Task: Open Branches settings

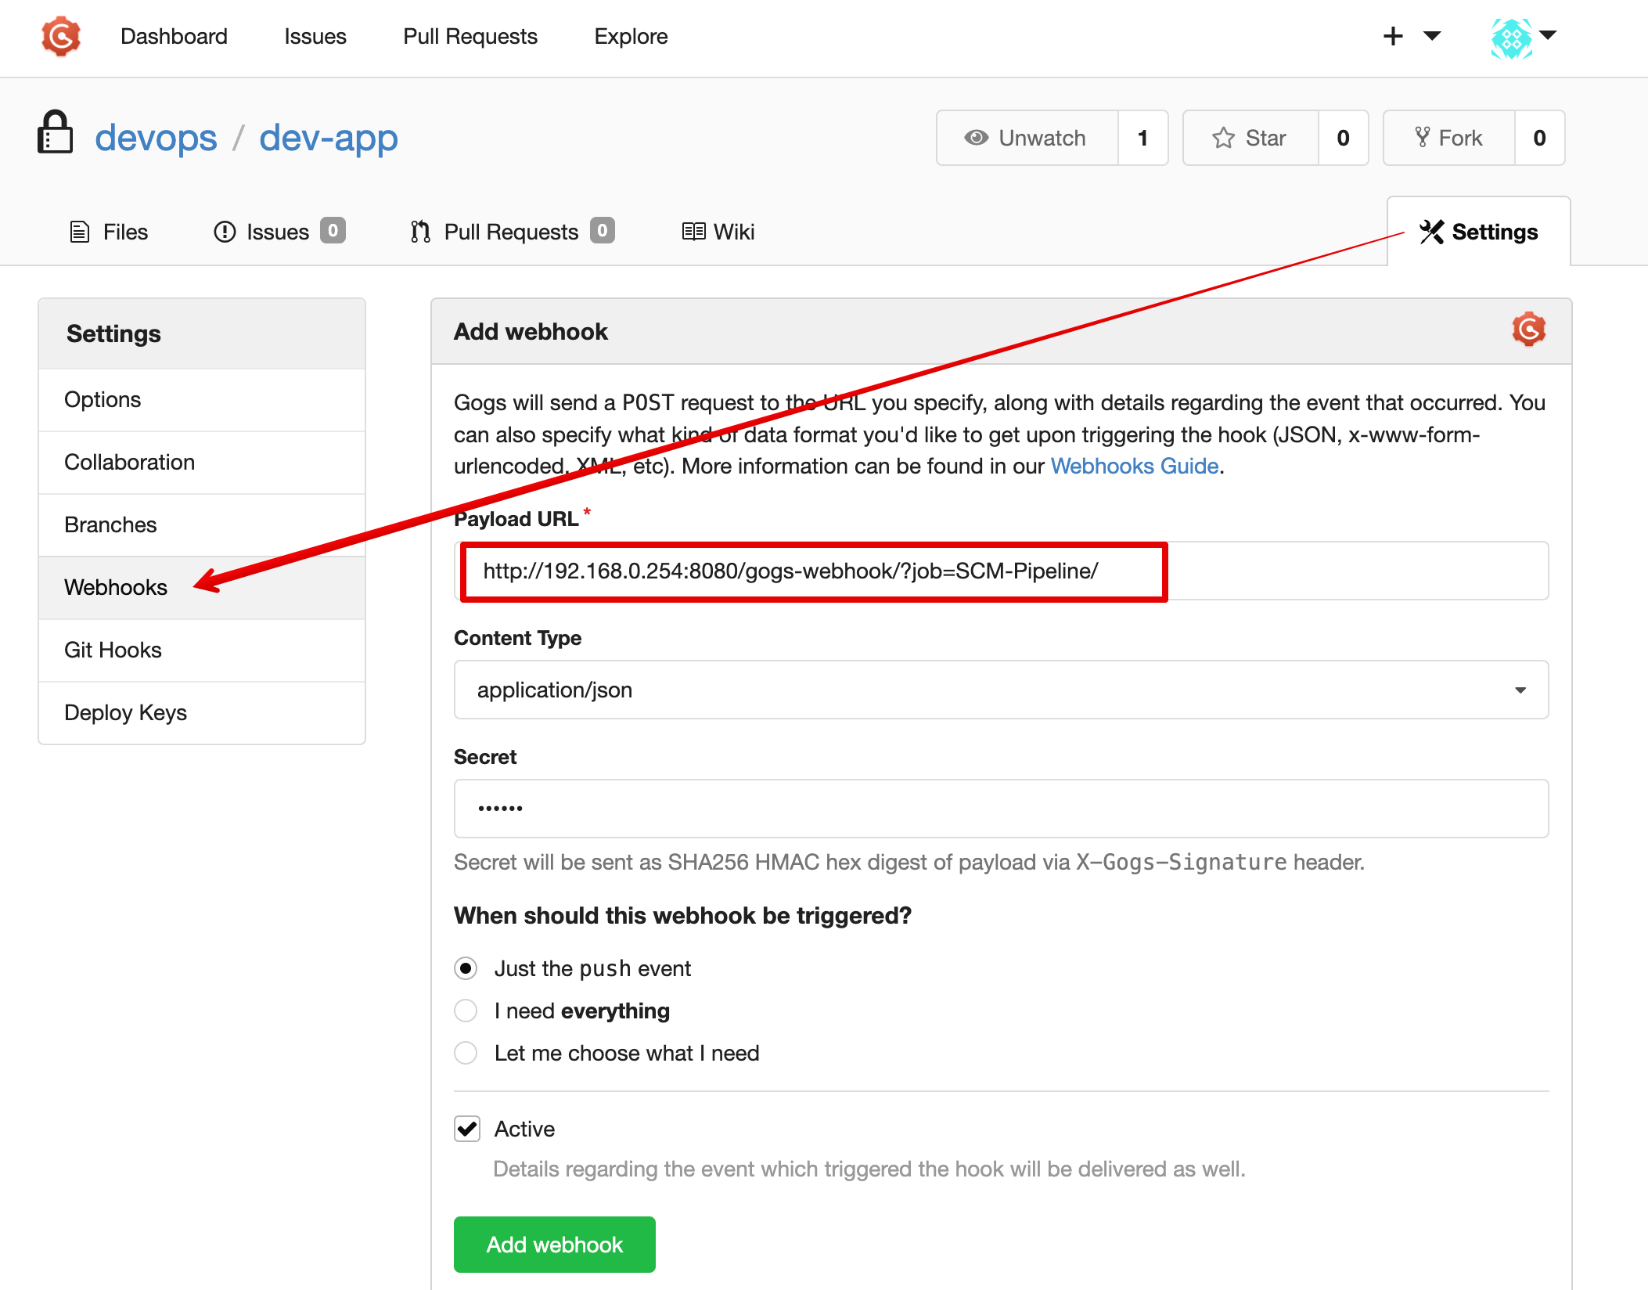Action: click(x=202, y=525)
